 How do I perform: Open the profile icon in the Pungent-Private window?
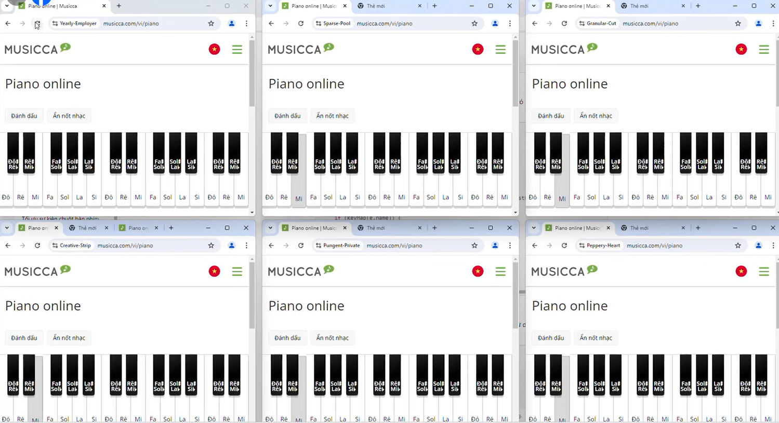[495, 245]
